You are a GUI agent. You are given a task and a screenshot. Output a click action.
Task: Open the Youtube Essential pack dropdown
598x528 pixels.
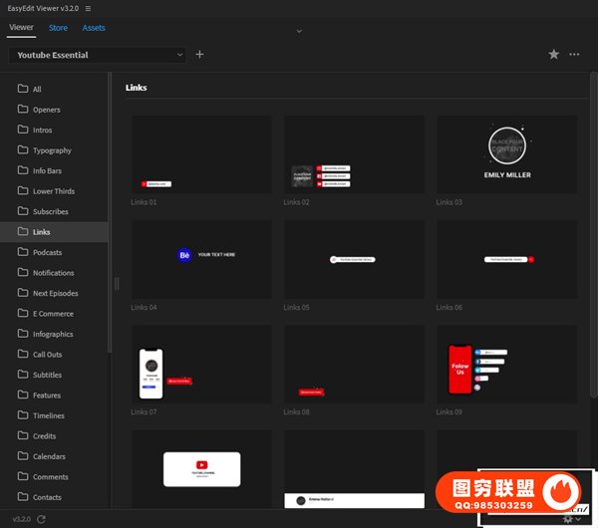98,55
